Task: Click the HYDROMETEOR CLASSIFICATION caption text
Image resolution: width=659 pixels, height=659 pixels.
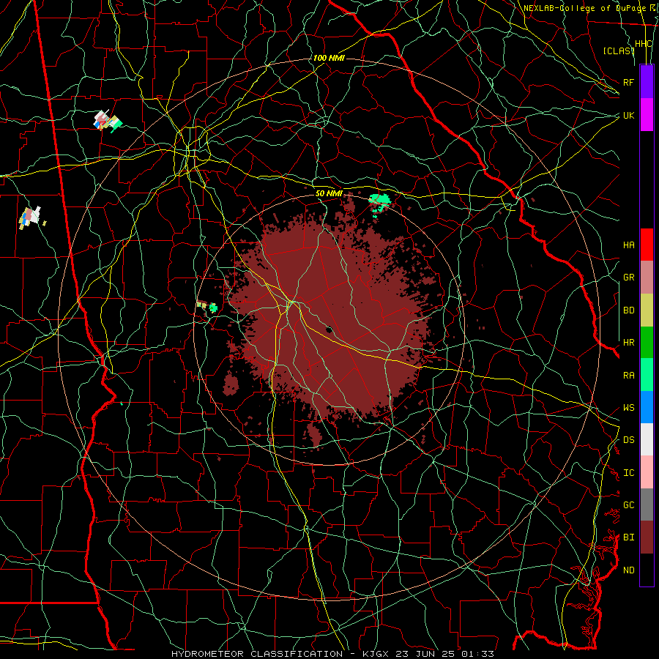Action: click(257, 654)
